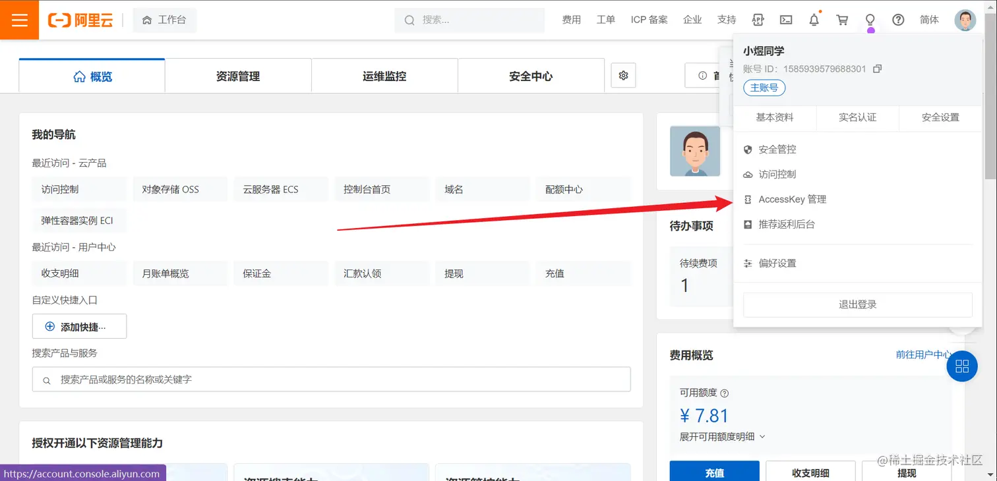997x481 pixels.
Task: Open the 工作台 workbench home button
Action: (165, 20)
